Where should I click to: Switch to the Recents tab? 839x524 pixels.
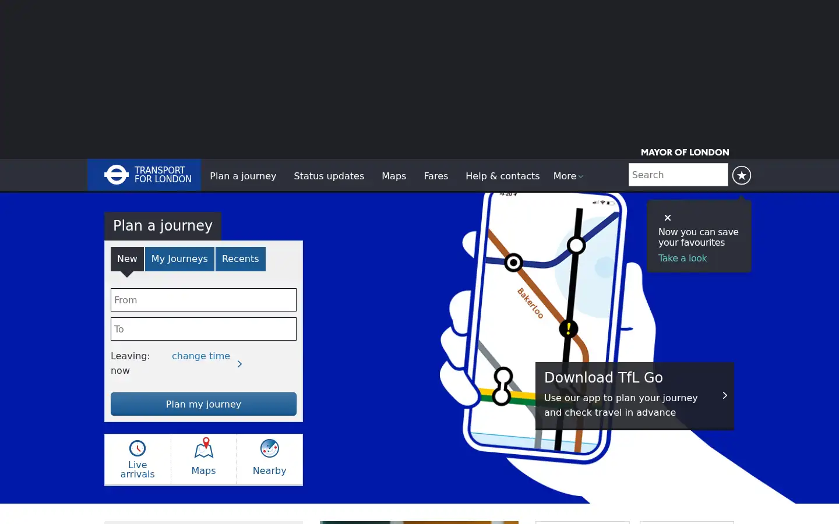(240, 259)
